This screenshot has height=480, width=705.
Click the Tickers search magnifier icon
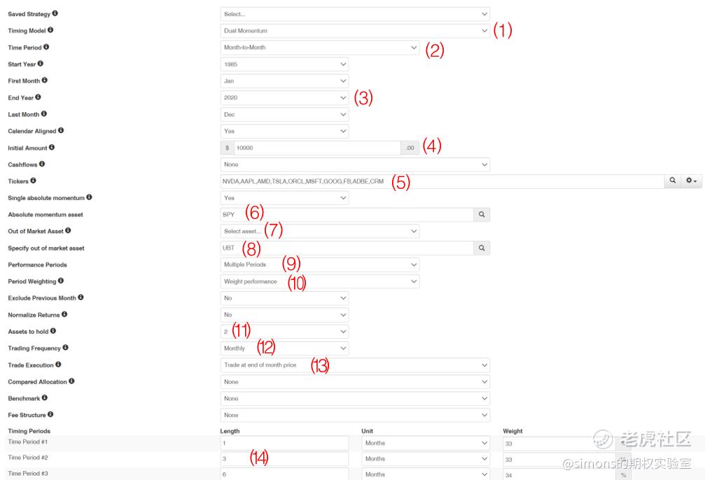(673, 181)
